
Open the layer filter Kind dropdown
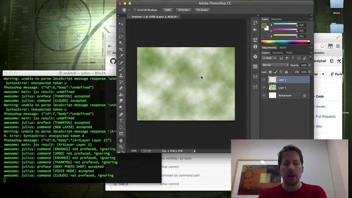[x=269, y=58]
